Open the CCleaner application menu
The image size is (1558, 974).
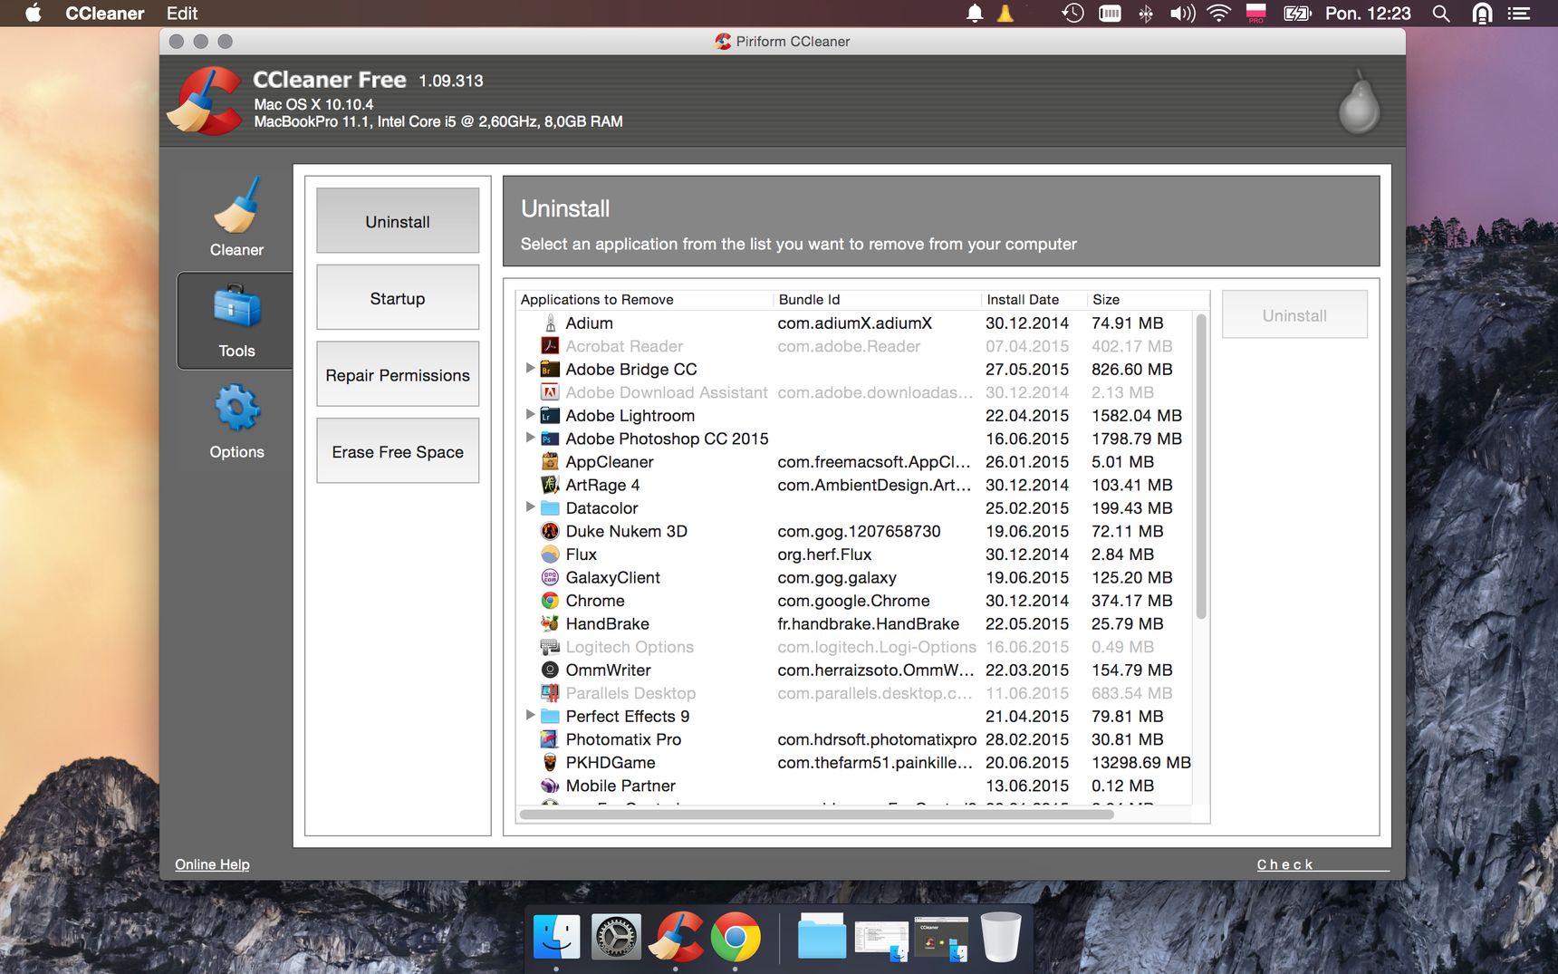click(105, 14)
